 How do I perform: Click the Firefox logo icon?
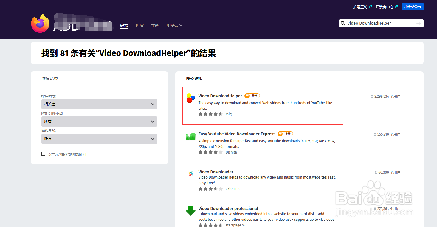point(40,23)
